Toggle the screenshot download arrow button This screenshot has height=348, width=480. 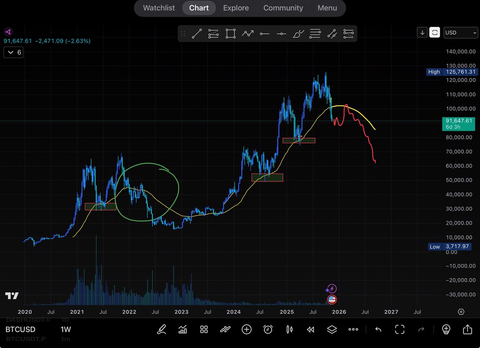pos(422,32)
